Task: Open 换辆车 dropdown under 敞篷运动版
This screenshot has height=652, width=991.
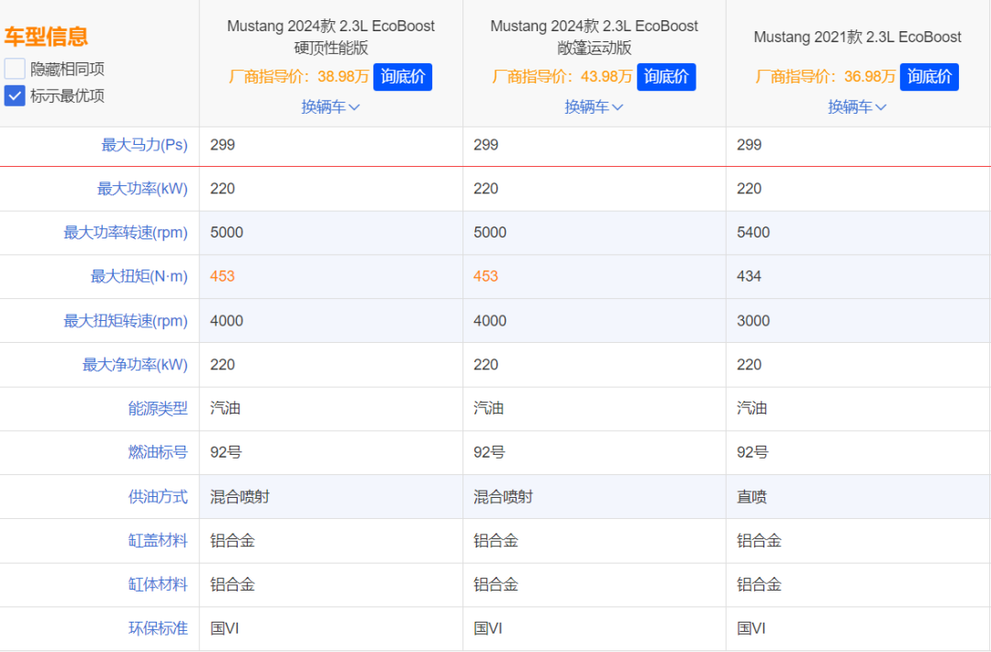Action: [594, 106]
